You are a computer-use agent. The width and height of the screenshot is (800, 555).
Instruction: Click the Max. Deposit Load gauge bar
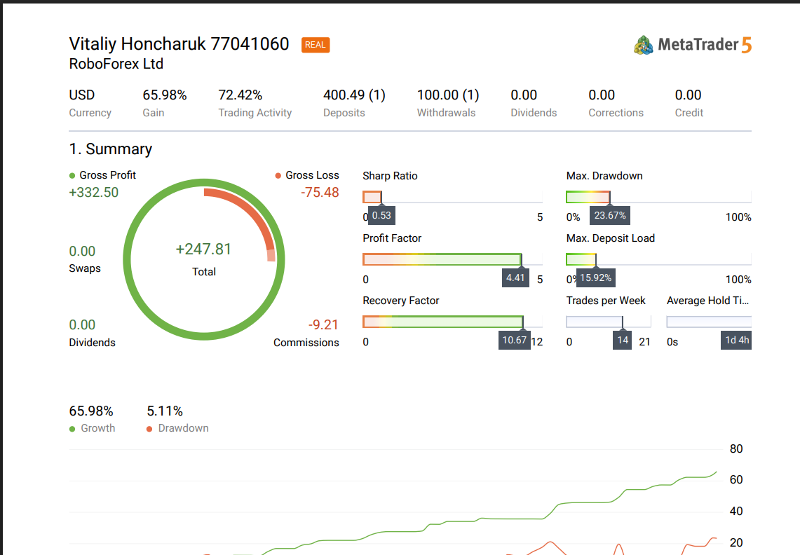pos(658,259)
